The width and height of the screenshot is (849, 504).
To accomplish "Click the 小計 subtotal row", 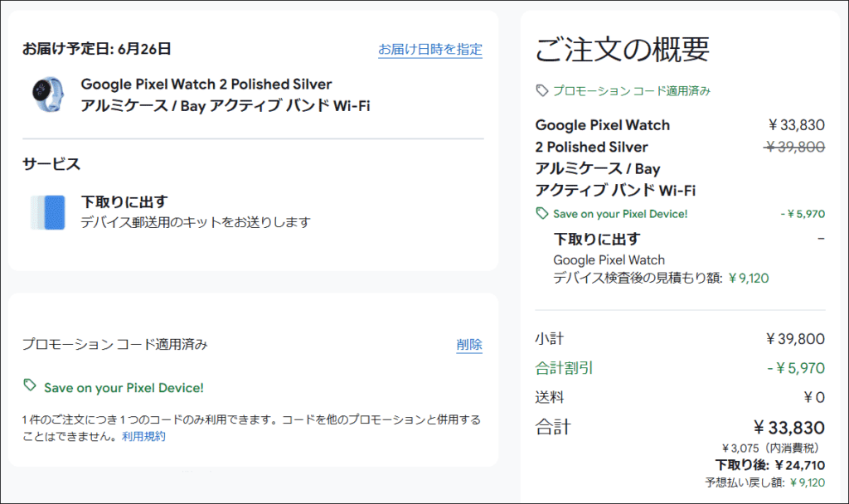I will [680, 339].
